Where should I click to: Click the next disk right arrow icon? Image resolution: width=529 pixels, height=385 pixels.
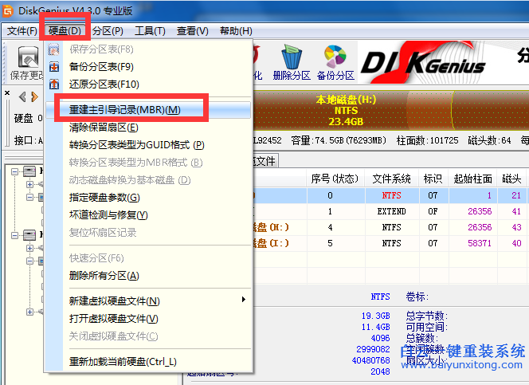34,96
